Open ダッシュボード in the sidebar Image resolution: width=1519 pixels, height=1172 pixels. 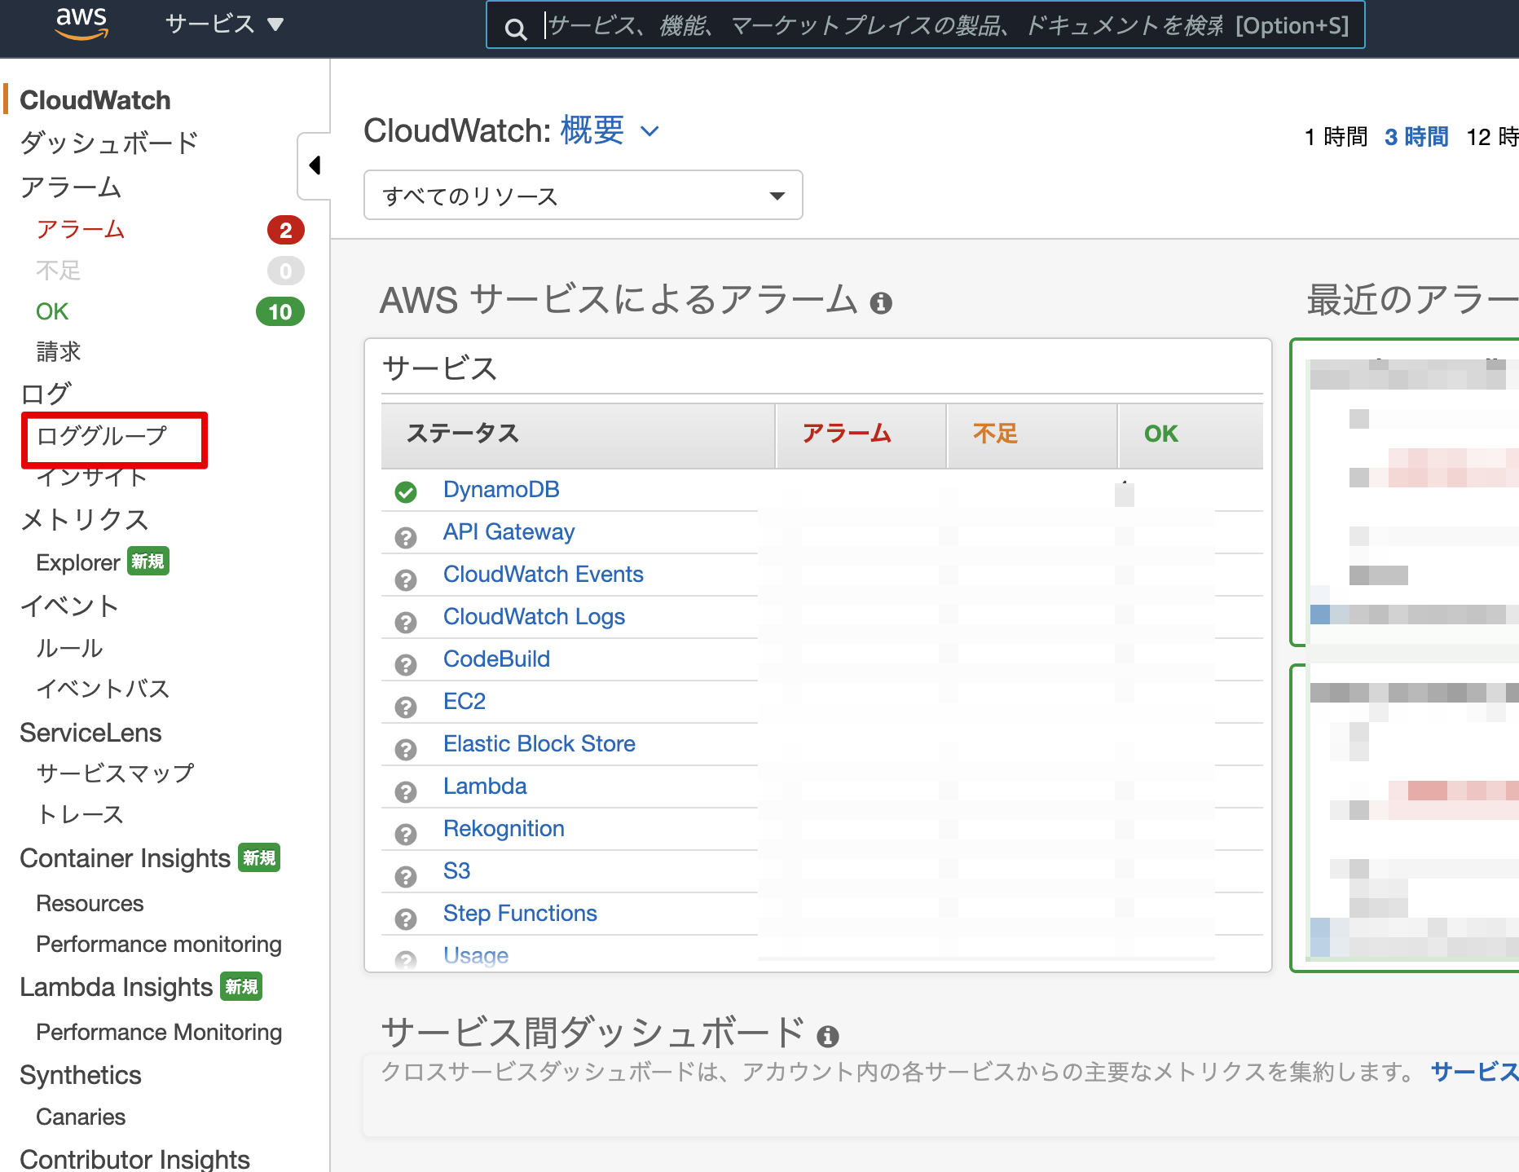pos(109,143)
